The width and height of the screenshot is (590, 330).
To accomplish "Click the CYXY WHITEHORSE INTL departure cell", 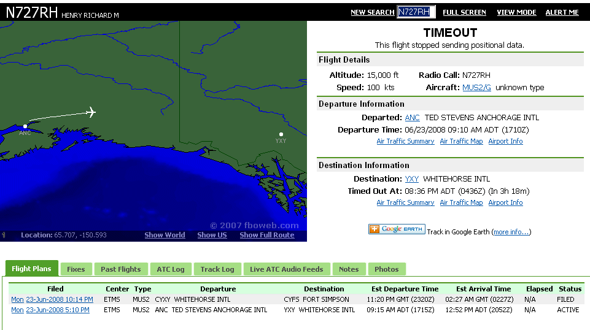I will [193, 299].
